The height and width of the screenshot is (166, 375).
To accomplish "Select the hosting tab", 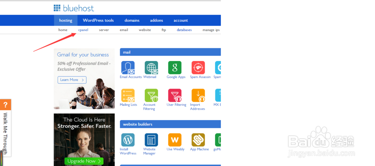I will (x=66, y=20).
